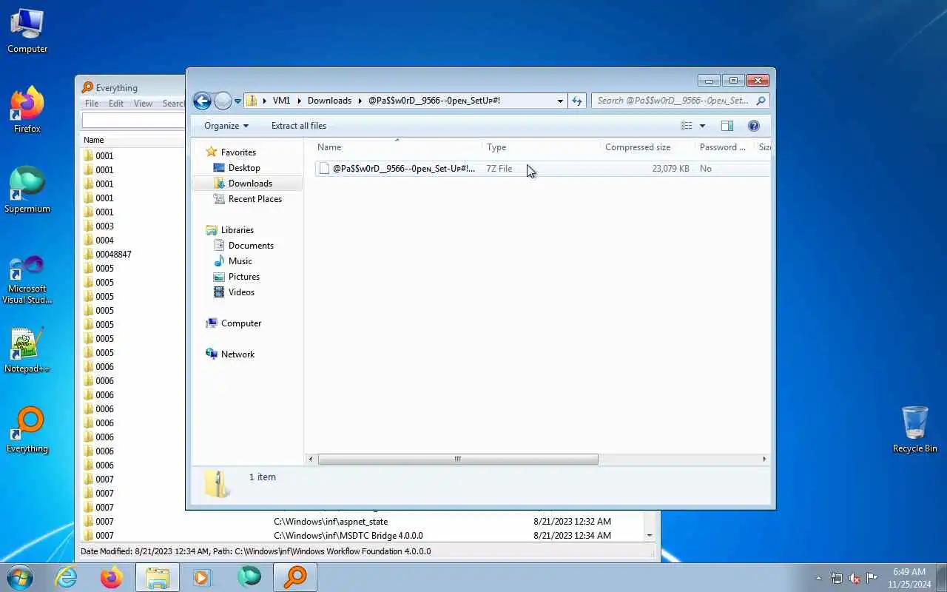Expand the breadcrumb arrow after Downloads
This screenshot has height=592, width=947.
(x=360, y=101)
